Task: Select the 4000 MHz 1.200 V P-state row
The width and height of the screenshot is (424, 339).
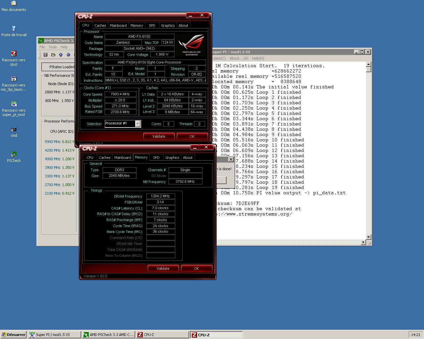Action: 60,159
